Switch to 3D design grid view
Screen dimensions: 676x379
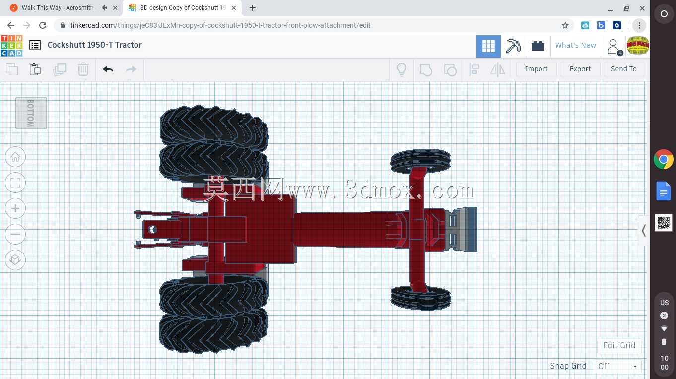pyautogui.click(x=488, y=46)
